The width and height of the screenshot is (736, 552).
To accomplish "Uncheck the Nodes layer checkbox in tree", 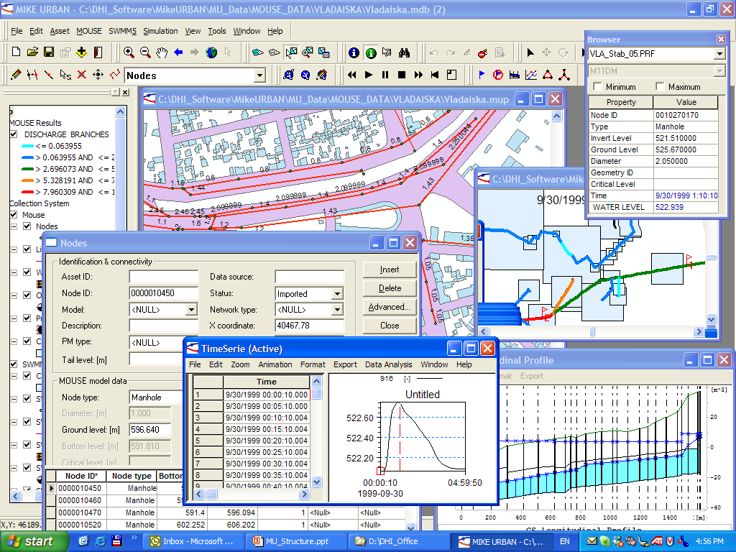I will tap(27, 226).
